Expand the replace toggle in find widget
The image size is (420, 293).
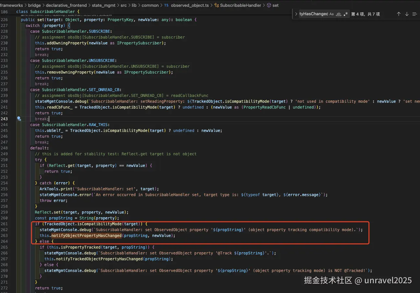coord(296,14)
